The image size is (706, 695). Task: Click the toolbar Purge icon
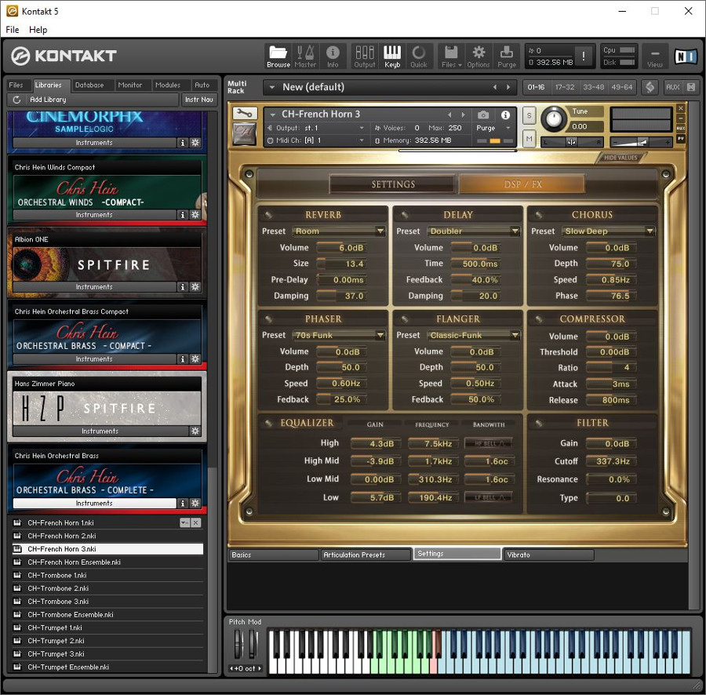pyautogui.click(x=507, y=56)
